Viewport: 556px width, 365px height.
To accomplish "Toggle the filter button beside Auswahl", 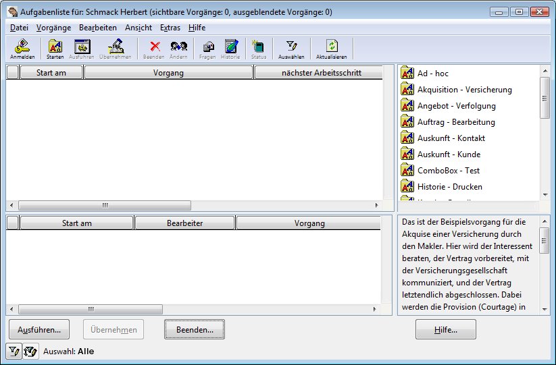I will (x=14, y=352).
